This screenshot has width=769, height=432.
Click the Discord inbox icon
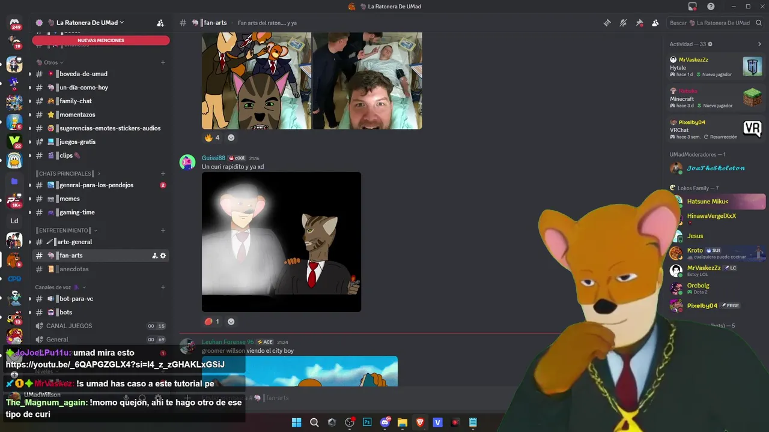click(693, 7)
